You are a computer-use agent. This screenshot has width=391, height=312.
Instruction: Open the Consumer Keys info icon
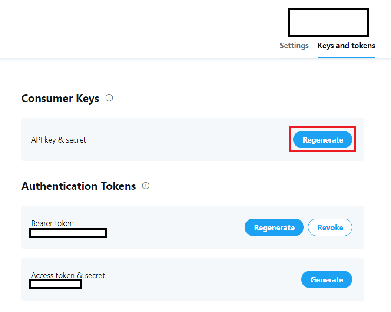(109, 98)
